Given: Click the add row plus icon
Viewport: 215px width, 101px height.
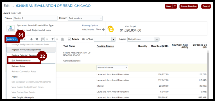Looking at the screenshot, I should 31,39.
